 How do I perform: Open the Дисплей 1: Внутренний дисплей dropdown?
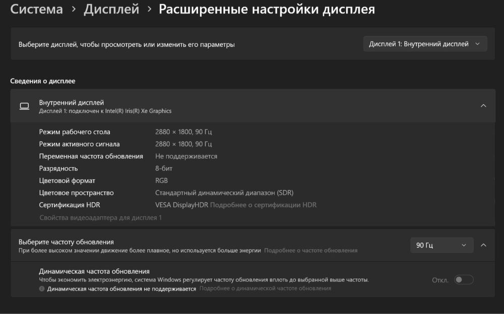425,44
